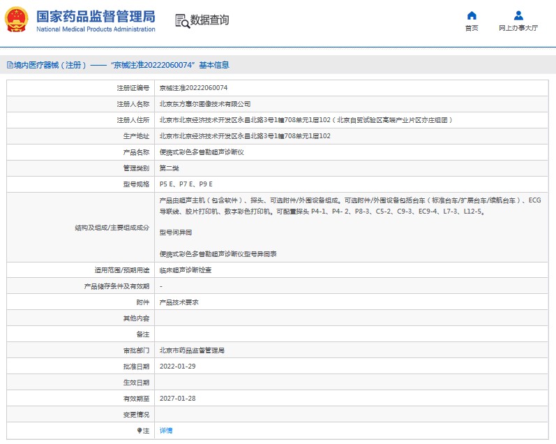Click the 网上办事大厅 text label

point(518,28)
